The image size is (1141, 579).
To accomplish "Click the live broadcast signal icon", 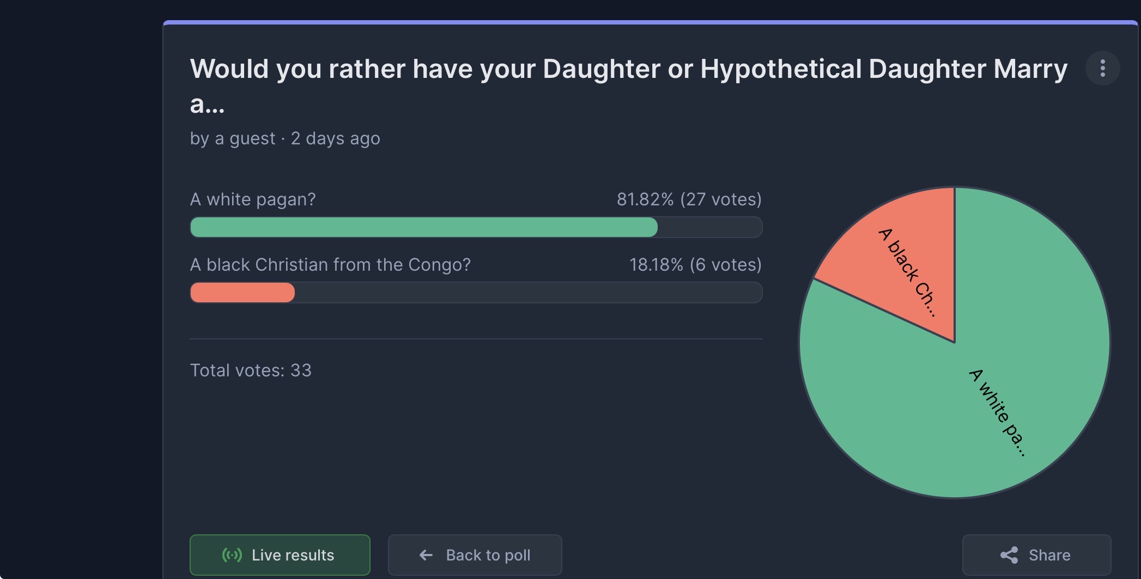I will 232,555.
